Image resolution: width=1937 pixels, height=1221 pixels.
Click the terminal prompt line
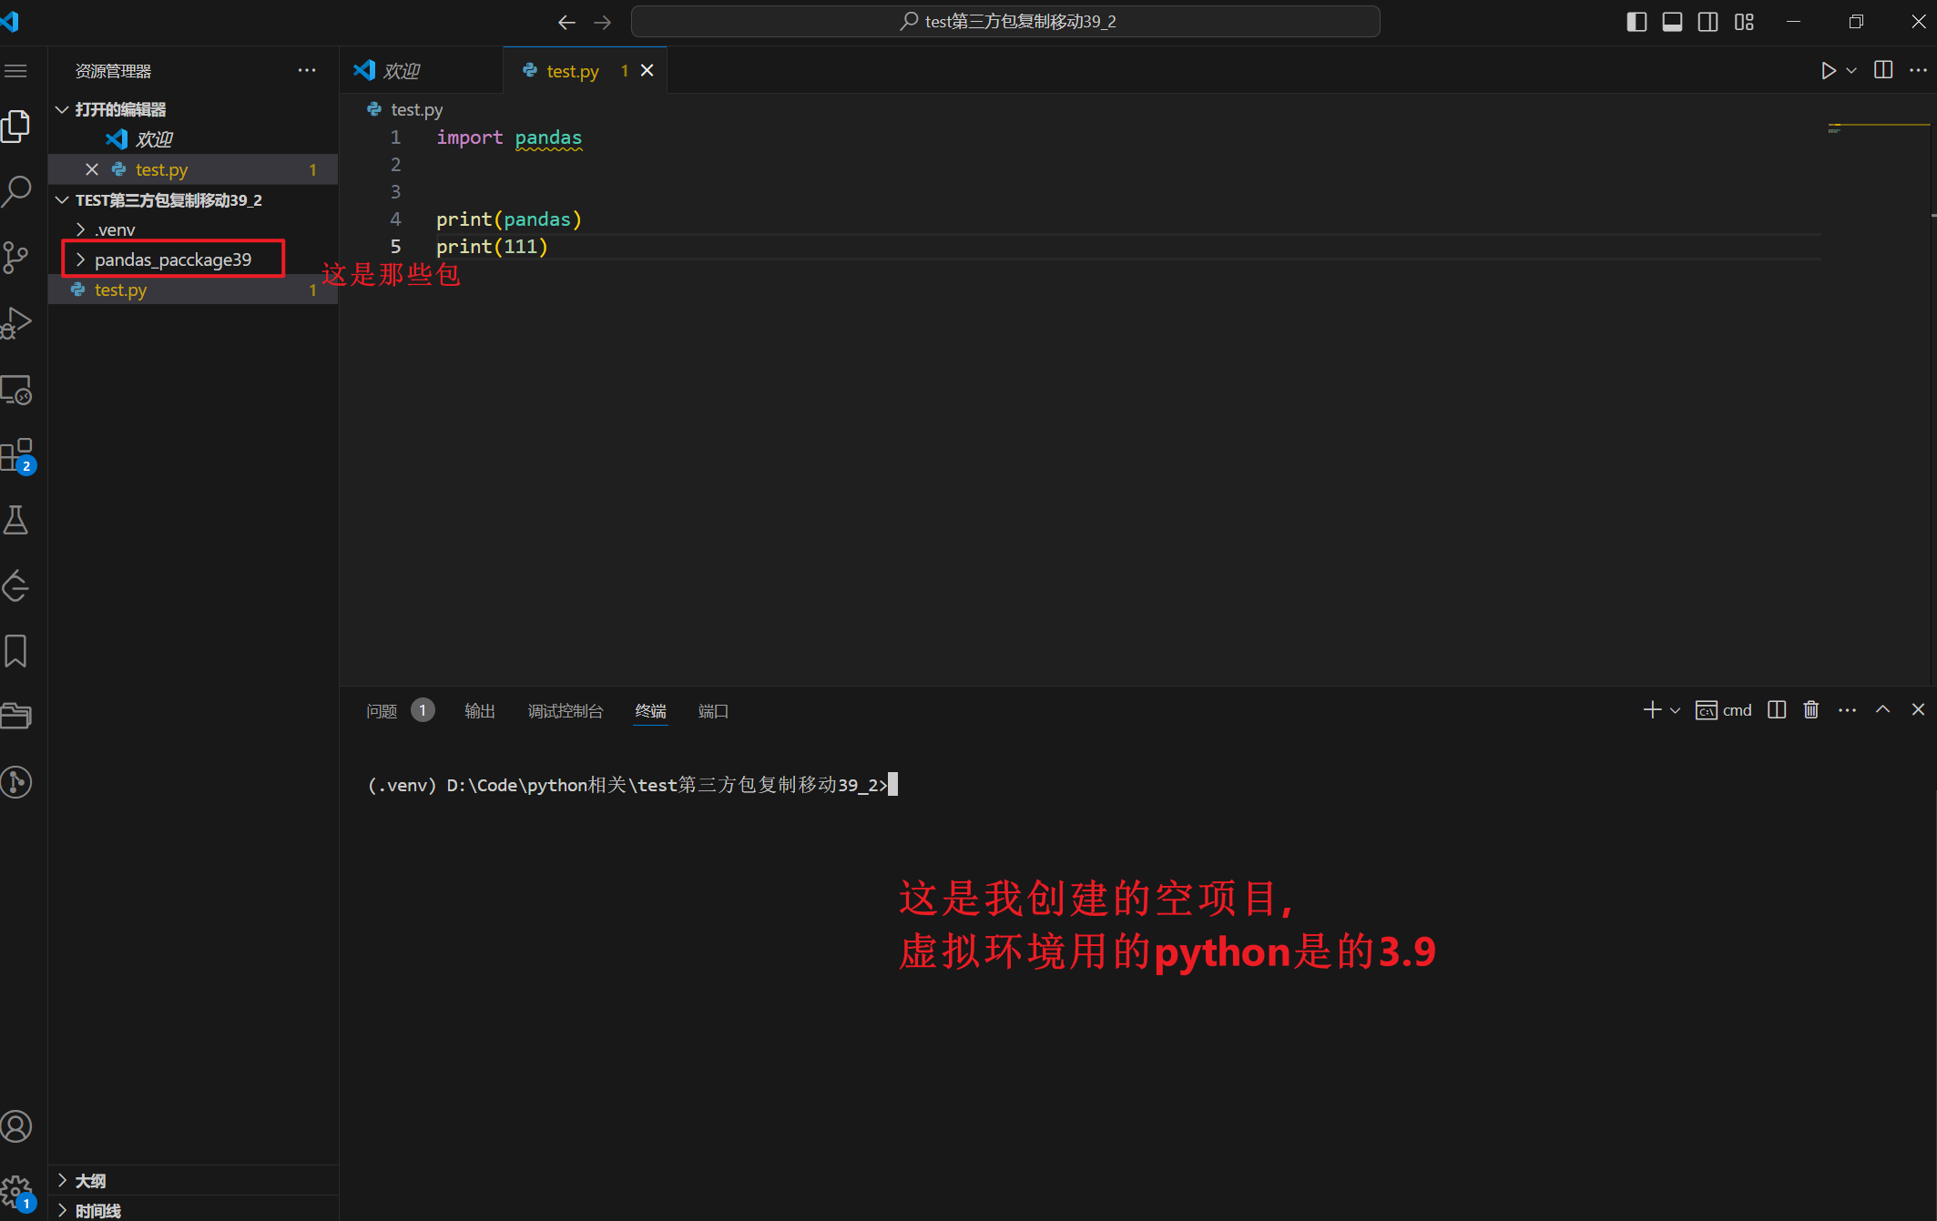631,785
